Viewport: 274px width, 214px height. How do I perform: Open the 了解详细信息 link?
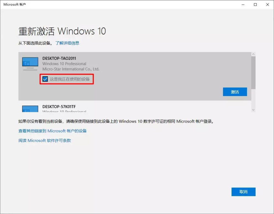[67, 43]
